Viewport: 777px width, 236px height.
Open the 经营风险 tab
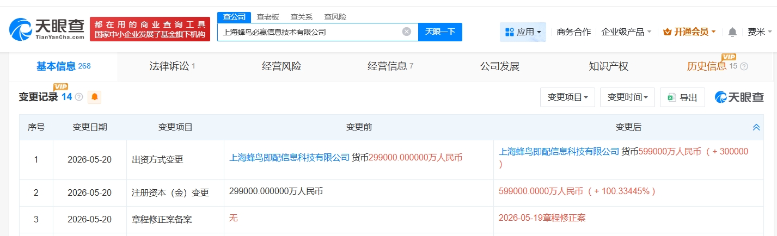pos(282,66)
